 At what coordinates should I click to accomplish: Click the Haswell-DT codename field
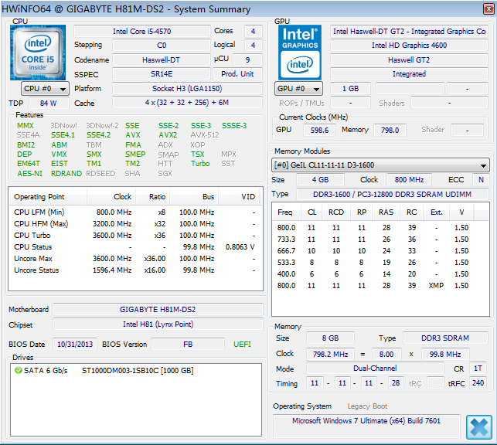(x=162, y=59)
